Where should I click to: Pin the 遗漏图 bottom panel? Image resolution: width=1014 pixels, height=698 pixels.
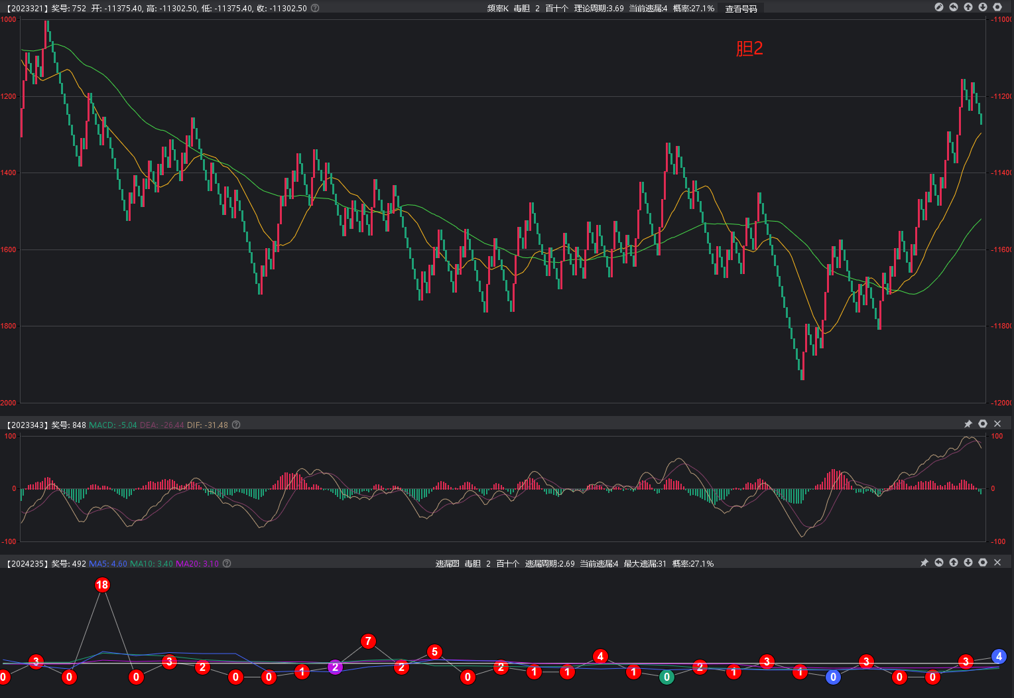924,563
